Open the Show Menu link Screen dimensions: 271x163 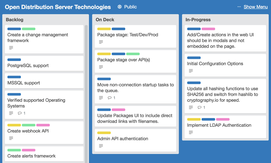coord(256,7)
